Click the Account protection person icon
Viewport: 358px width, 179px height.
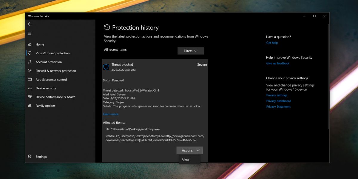tap(30, 62)
